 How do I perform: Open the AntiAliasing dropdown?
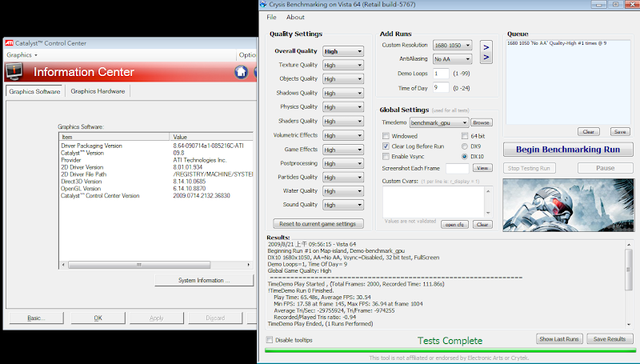453,59
